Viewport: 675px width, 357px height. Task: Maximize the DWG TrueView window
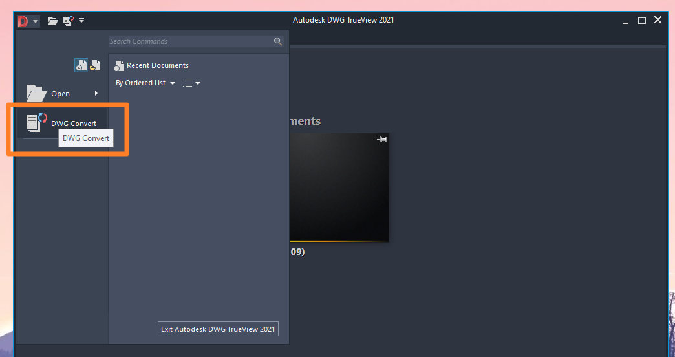coord(642,20)
